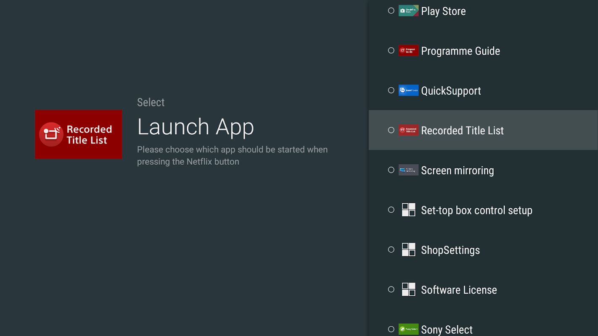The width and height of the screenshot is (598, 336).
Task: Choose the QuickSupport label
Action: coord(451,91)
